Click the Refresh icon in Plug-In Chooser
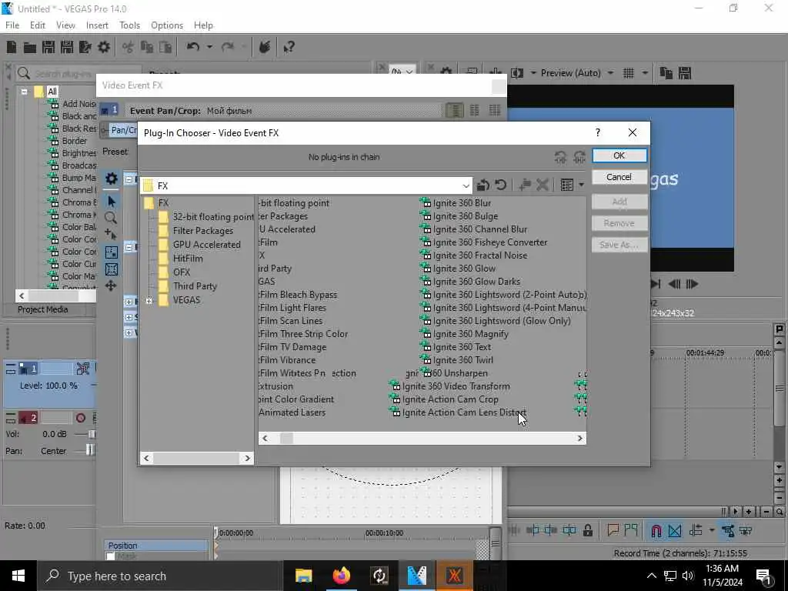This screenshot has width=788, height=591. click(x=500, y=185)
